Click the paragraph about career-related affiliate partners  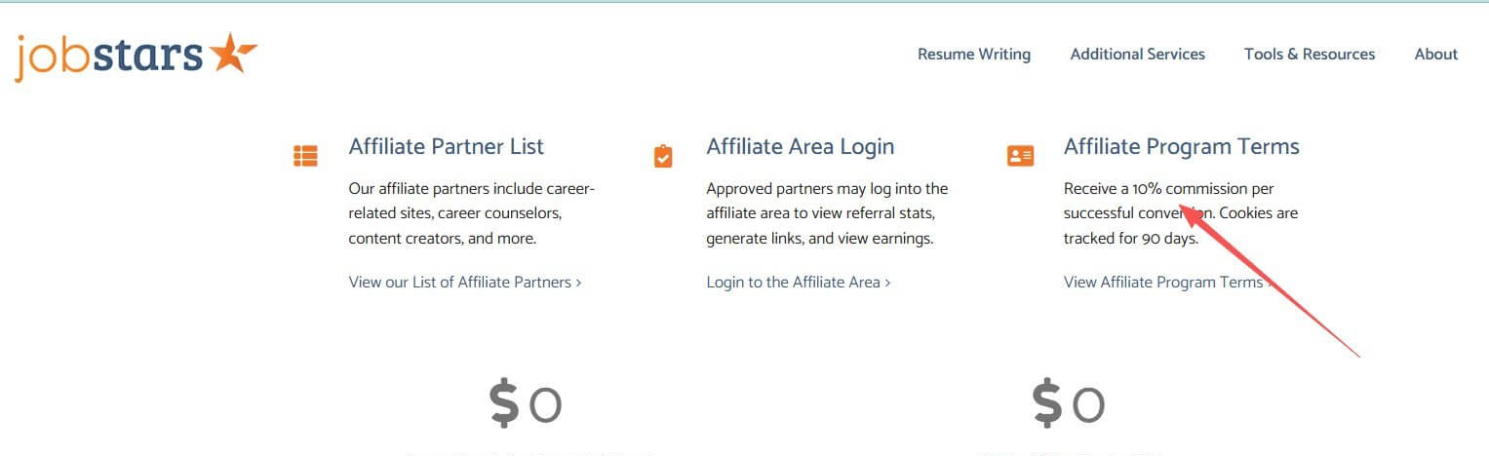tap(472, 213)
